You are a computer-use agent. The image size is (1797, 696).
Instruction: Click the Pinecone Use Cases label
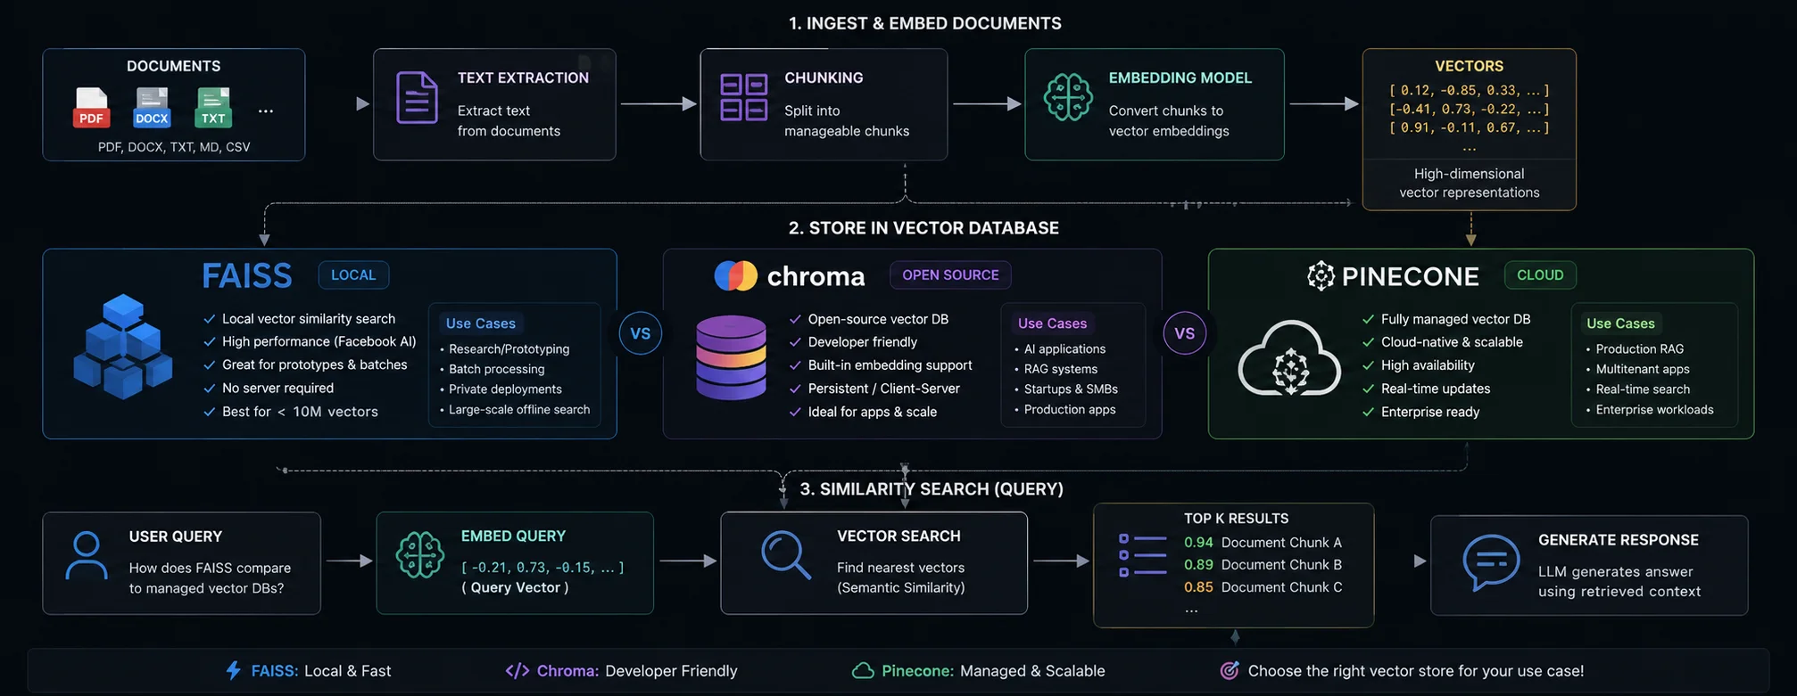[1620, 323]
